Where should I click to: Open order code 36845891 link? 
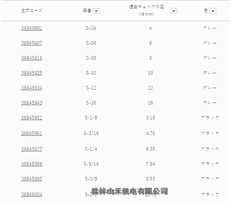click(x=32, y=28)
